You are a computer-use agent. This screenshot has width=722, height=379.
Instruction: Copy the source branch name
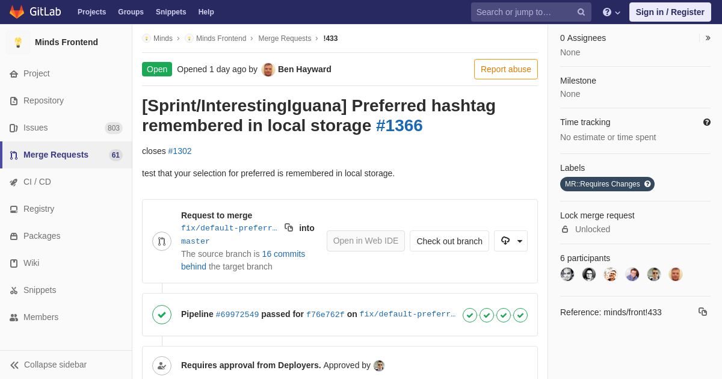click(289, 227)
